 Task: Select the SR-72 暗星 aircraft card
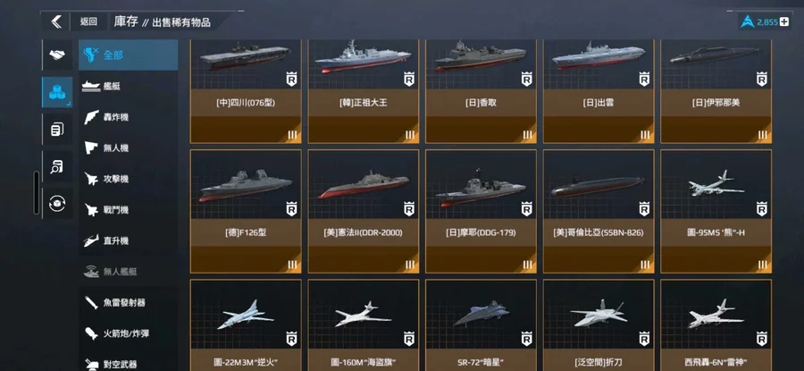pyautogui.click(x=481, y=325)
